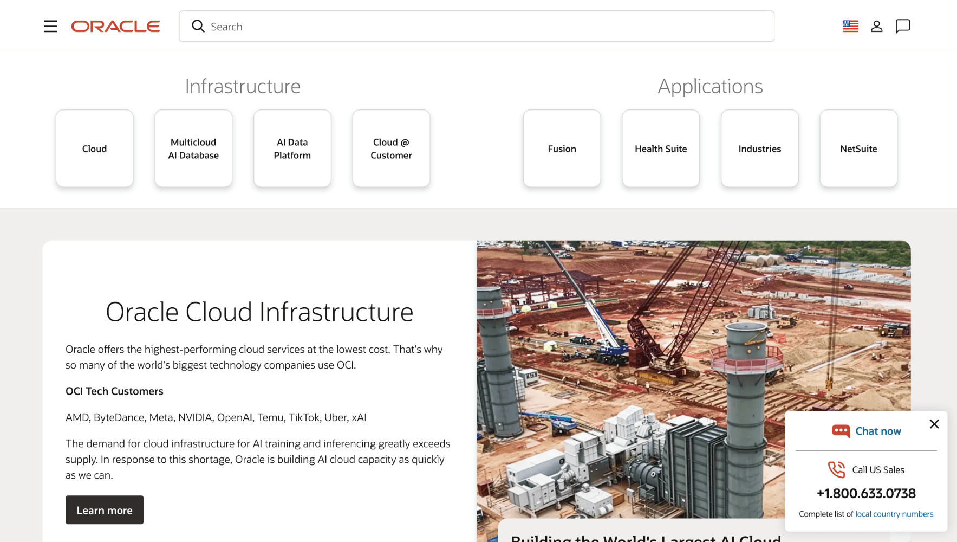
Task: Click the Oracle logo
Action: pyautogui.click(x=115, y=27)
